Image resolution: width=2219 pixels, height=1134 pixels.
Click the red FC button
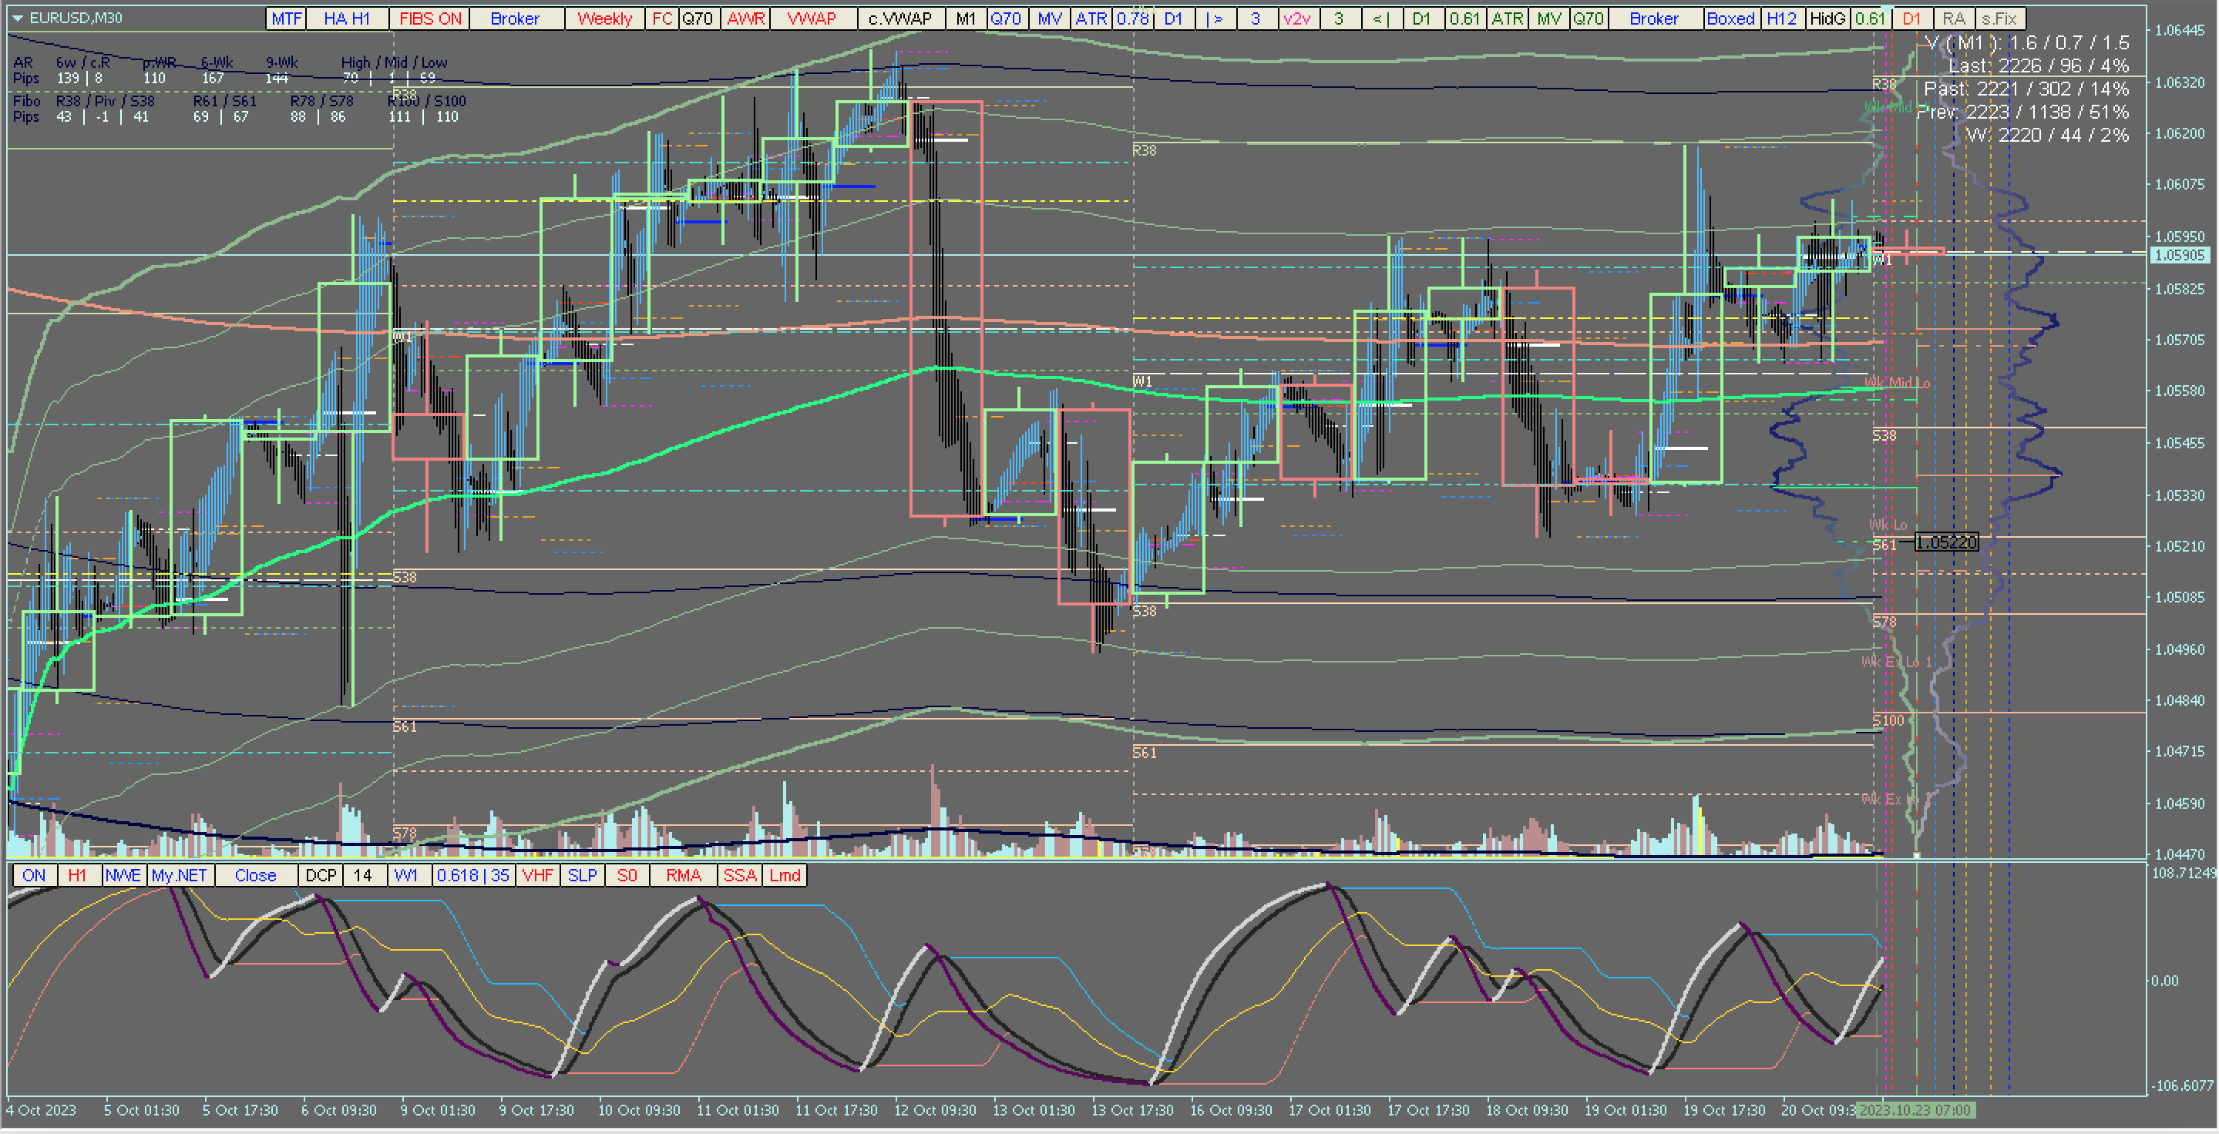click(x=661, y=18)
